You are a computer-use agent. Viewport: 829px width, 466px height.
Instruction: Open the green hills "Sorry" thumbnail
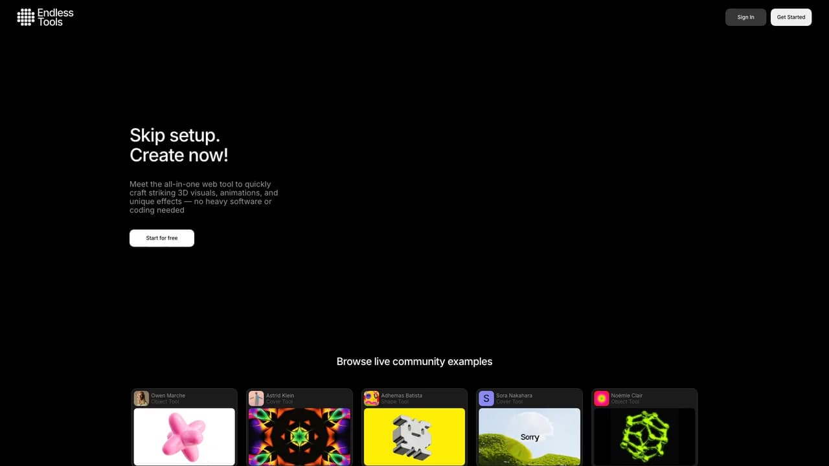(x=530, y=436)
